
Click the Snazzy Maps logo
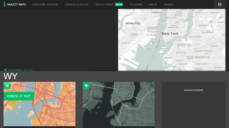[15, 4]
